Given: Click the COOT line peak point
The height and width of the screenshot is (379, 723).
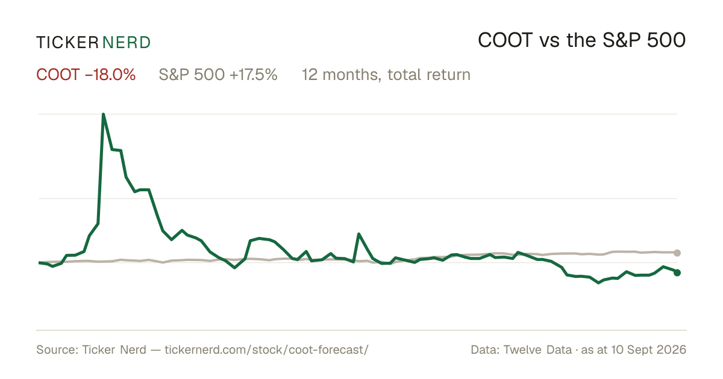Looking at the screenshot, I should [x=104, y=114].
